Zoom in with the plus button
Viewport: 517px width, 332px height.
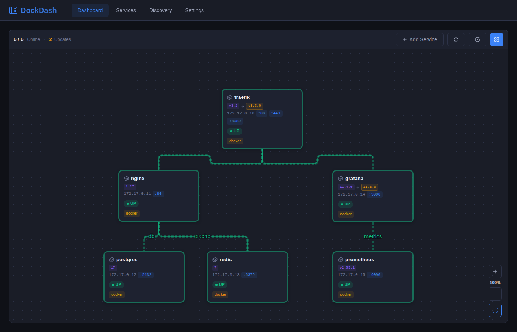[x=495, y=272]
